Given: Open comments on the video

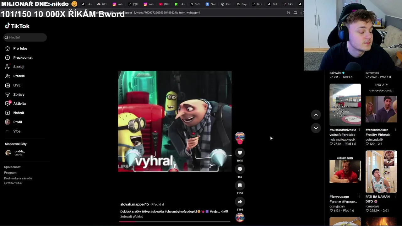Looking at the screenshot, I should 240,169.
